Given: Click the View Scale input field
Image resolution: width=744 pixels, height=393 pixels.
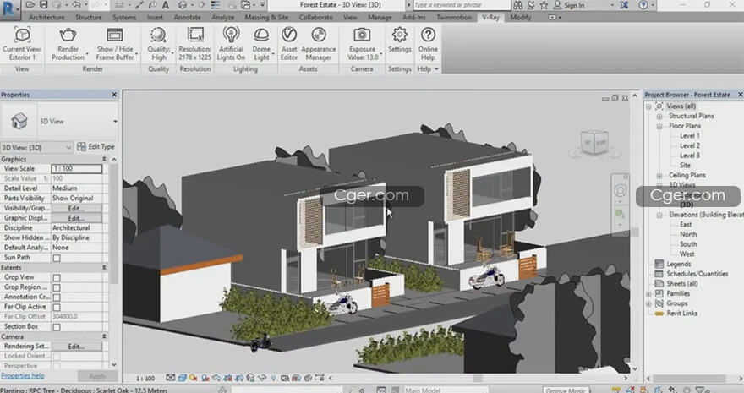Looking at the screenshot, I should [x=77, y=169].
